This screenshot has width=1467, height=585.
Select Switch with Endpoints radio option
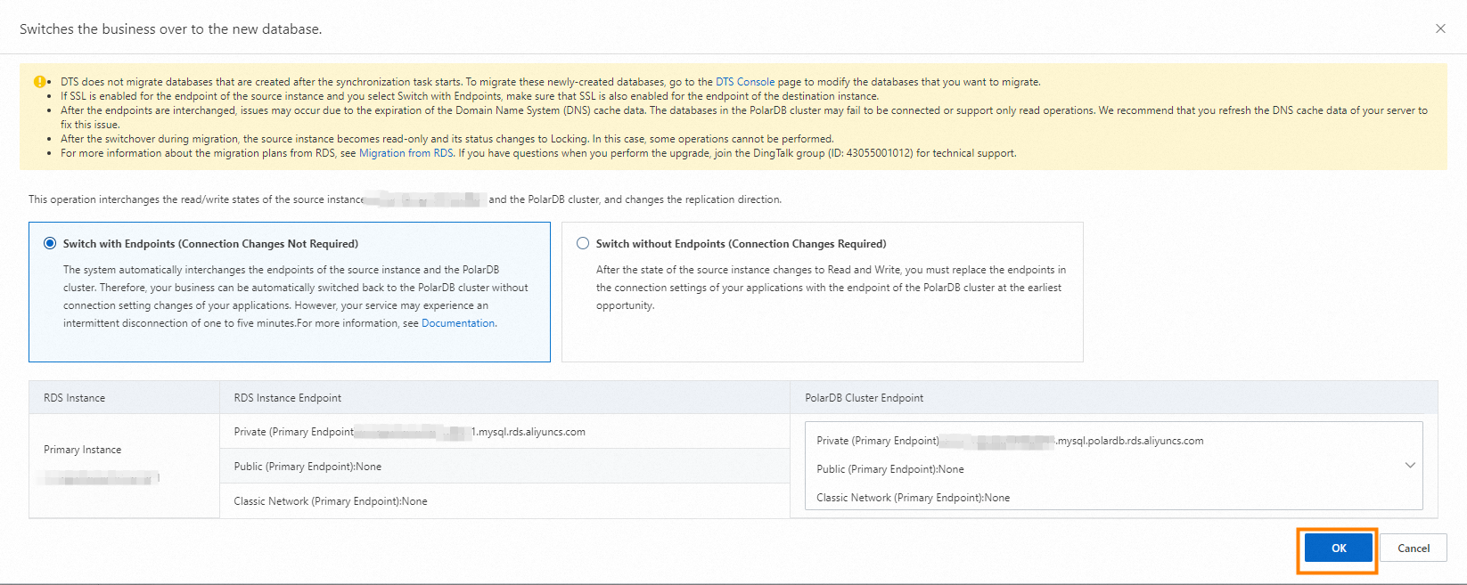coord(50,243)
